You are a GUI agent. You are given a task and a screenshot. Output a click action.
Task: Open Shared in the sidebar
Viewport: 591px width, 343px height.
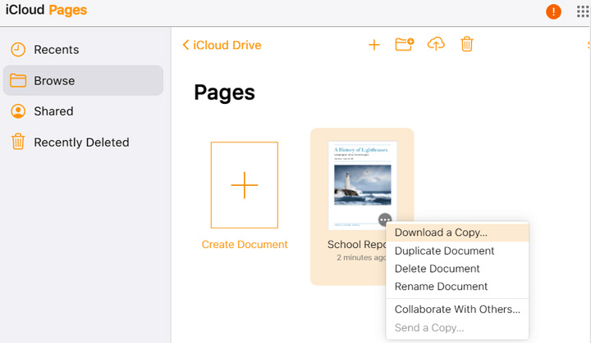[53, 111]
